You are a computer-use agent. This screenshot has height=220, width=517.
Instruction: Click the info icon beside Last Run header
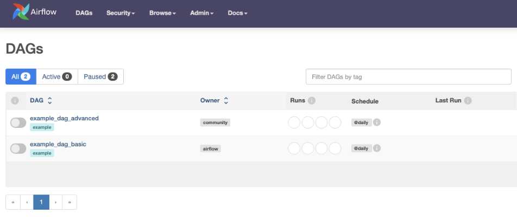(468, 101)
